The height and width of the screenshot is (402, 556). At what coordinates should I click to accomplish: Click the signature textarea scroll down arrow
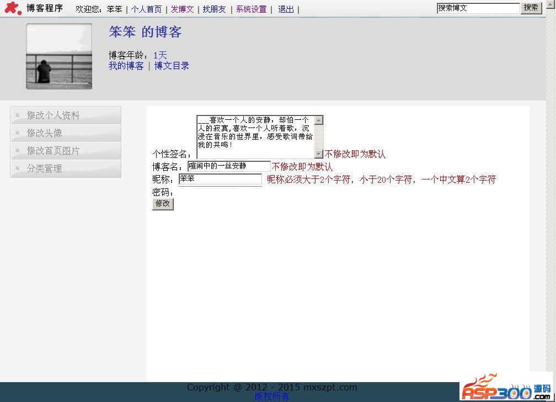tap(319, 154)
